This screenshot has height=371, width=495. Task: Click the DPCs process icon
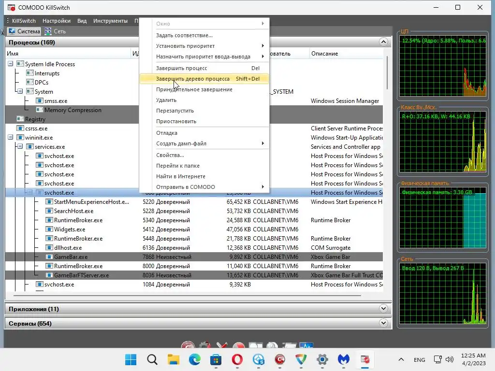click(x=29, y=82)
